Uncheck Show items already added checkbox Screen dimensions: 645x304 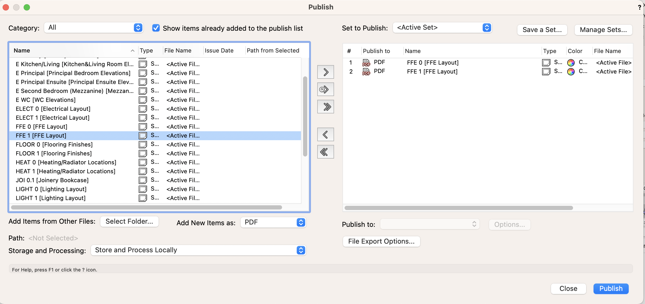click(156, 28)
